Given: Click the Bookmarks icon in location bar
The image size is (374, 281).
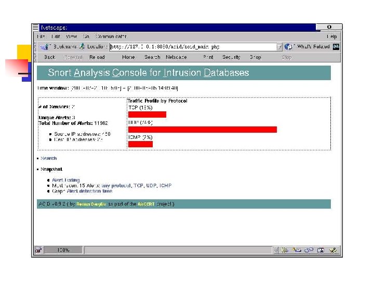Looking at the screenshot, I should tap(45, 47).
